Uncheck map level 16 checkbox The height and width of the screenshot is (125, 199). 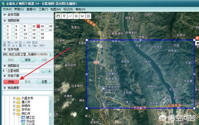pyautogui.click(x=38, y=26)
